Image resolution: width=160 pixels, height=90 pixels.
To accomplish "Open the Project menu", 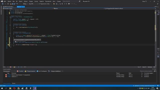I will [x=20, y=1].
